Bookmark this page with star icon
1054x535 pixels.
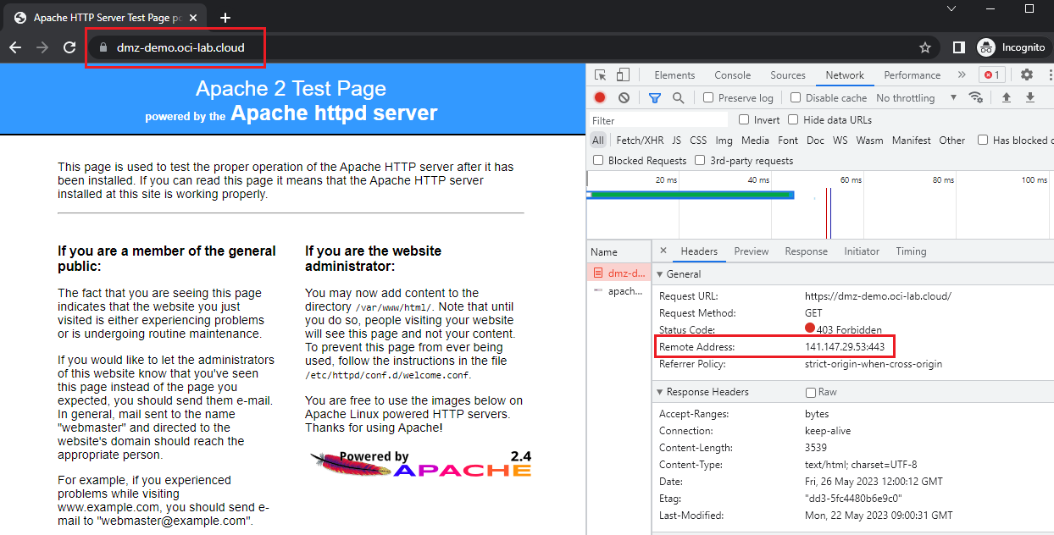tap(925, 48)
